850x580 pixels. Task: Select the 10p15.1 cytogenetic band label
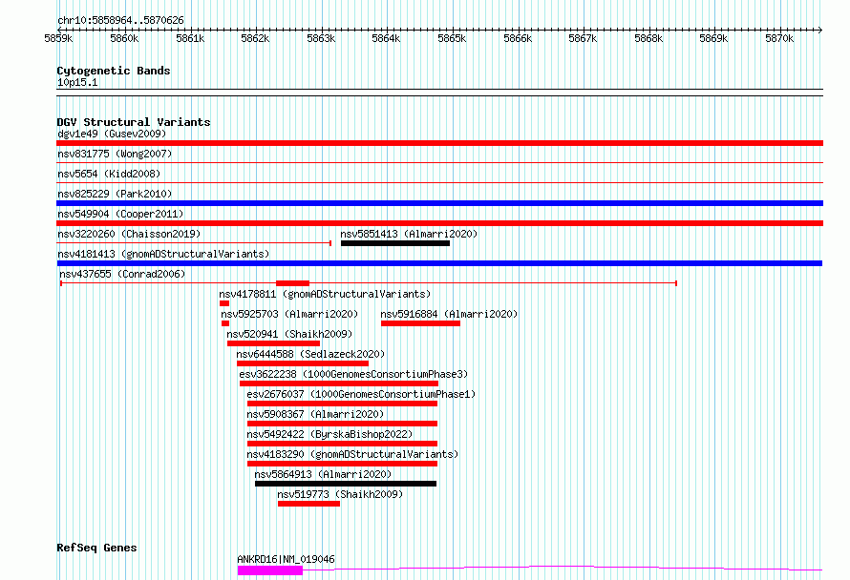(77, 82)
